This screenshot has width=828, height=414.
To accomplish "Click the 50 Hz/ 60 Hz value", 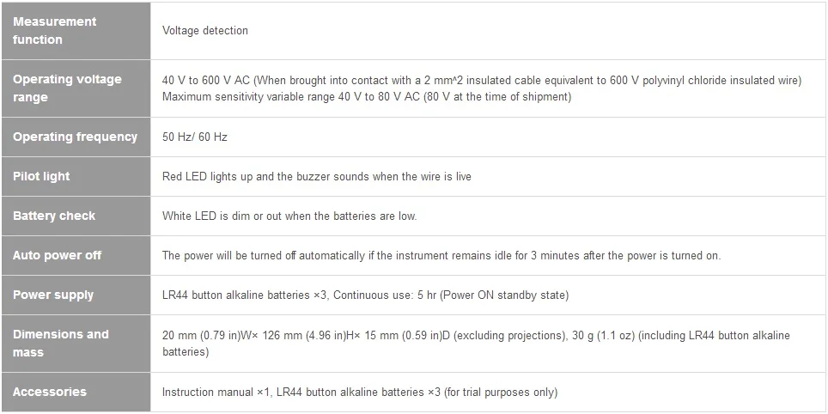I will tap(195, 137).
